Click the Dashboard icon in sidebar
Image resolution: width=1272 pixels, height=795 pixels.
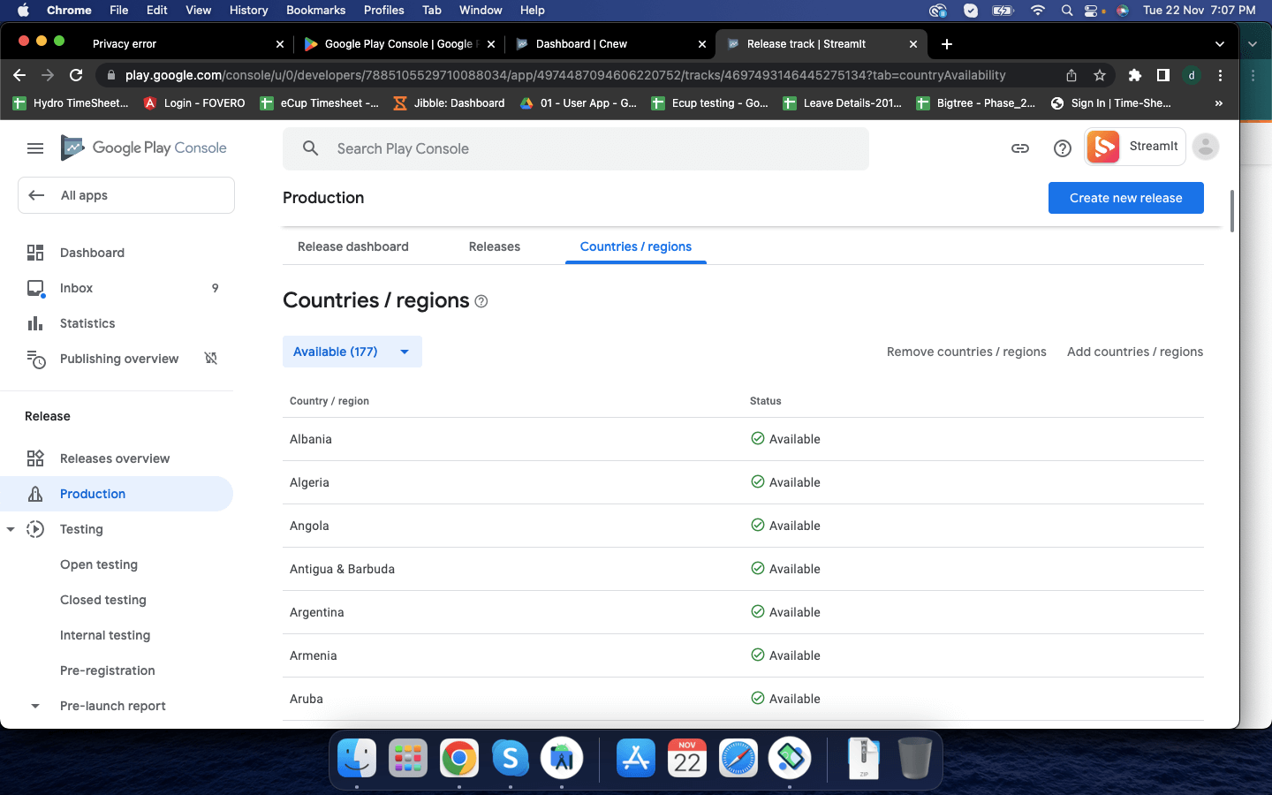(x=35, y=253)
